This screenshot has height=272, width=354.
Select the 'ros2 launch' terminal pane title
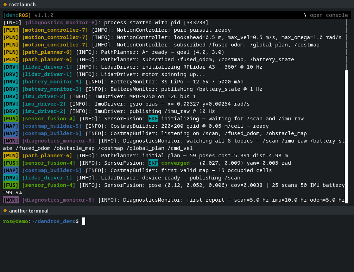(x=22, y=5)
